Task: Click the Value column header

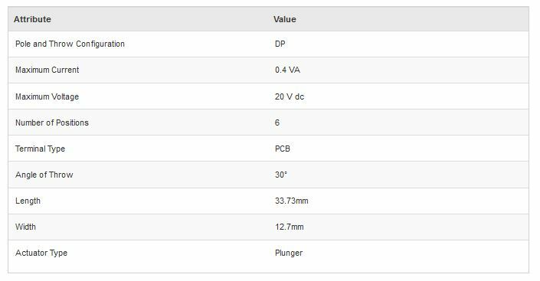Action: tap(285, 19)
